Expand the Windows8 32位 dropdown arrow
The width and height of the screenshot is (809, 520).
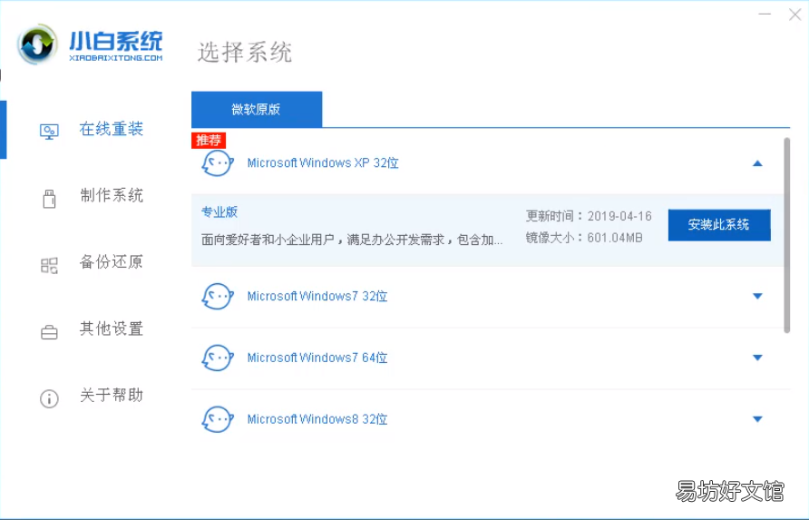tap(757, 419)
